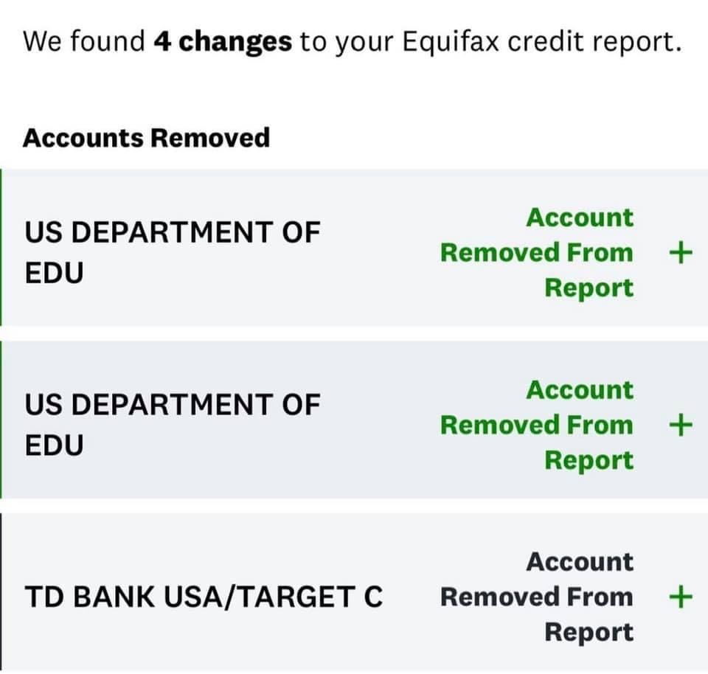The image size is (708, 674).
Task: Click the green word "Report" in the second row
Action: (589, 459)
